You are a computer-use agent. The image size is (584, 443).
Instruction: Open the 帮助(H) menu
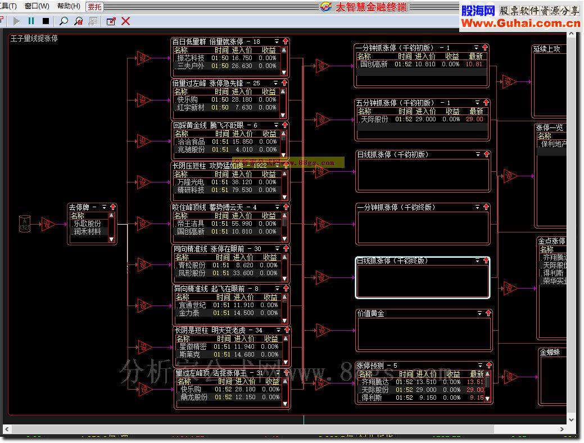pos(69,6)
